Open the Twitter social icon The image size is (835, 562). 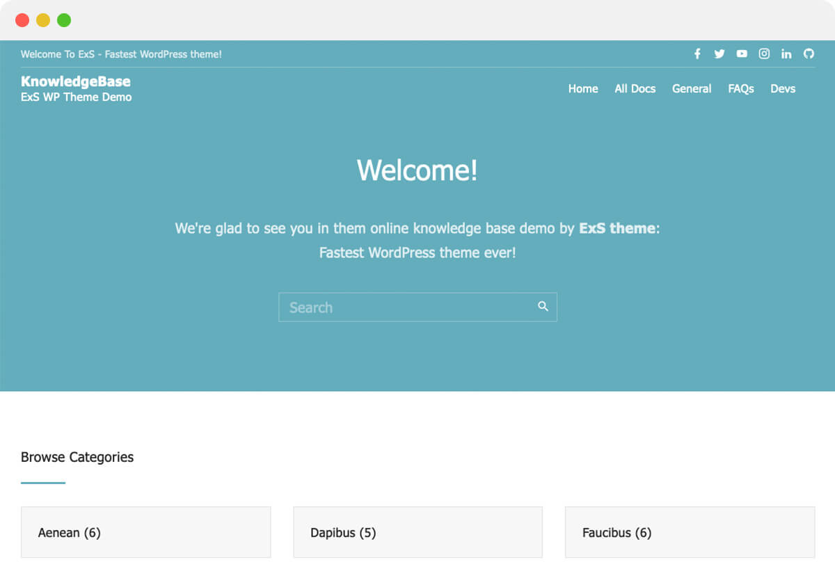point(719,54)
